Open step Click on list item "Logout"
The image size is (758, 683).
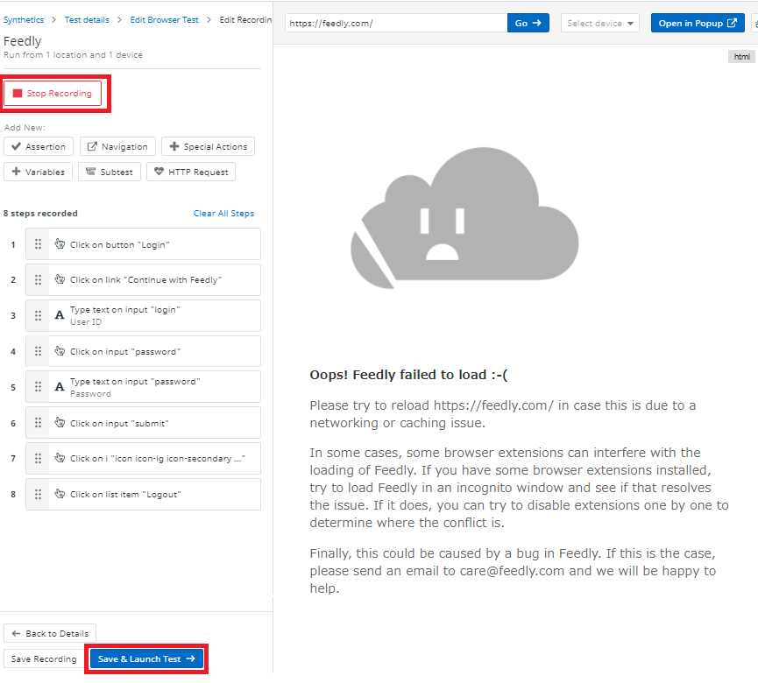pos(143,494)
